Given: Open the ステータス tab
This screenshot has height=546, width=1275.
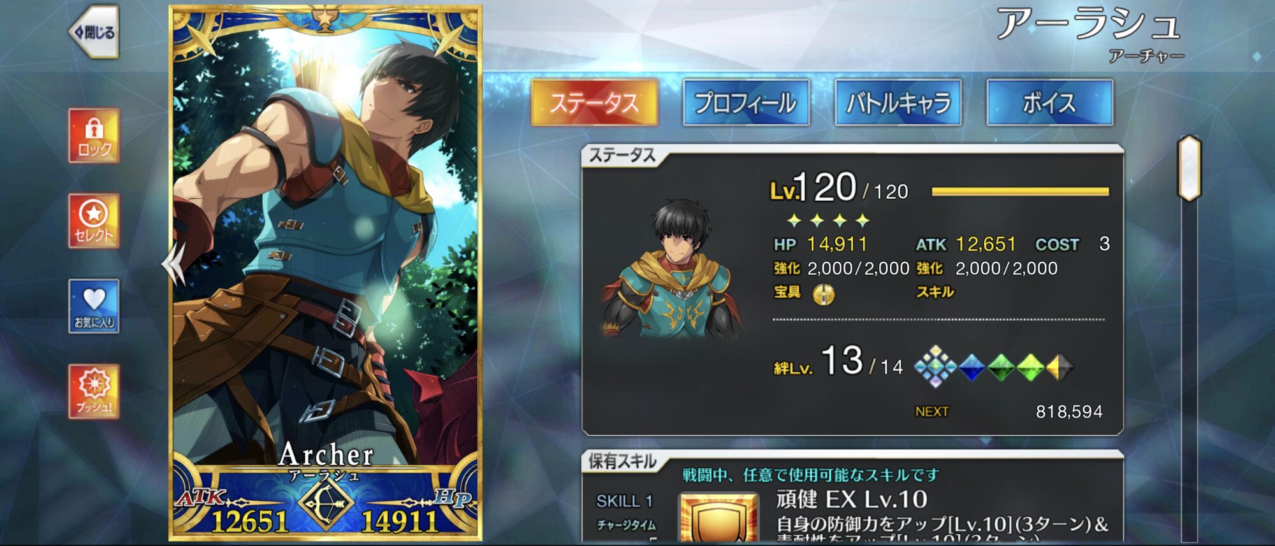Looking at the screenshot, I should coord(595,103).
